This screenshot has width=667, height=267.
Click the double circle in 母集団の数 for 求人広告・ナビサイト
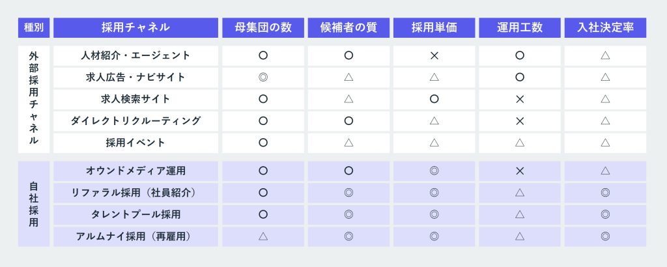(x=263, y=77)
